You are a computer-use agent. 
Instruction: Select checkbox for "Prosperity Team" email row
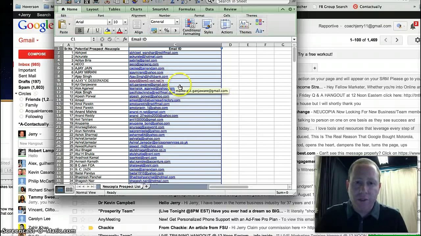pos(75,211)
